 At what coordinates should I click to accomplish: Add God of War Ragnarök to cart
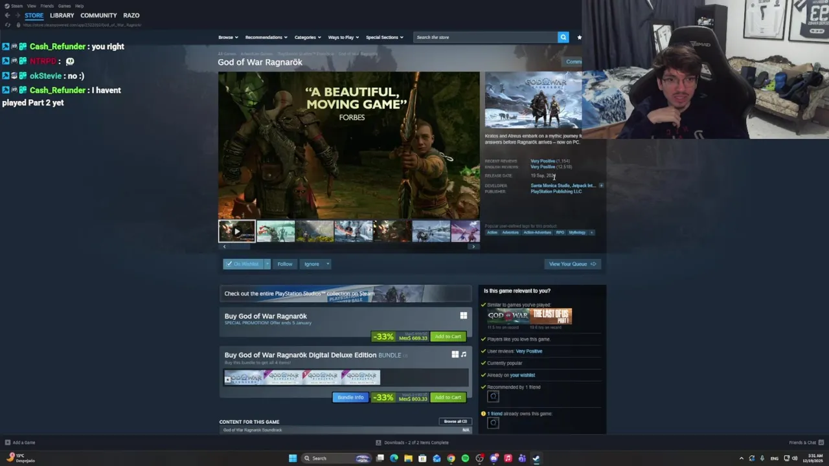pos(448,337)
